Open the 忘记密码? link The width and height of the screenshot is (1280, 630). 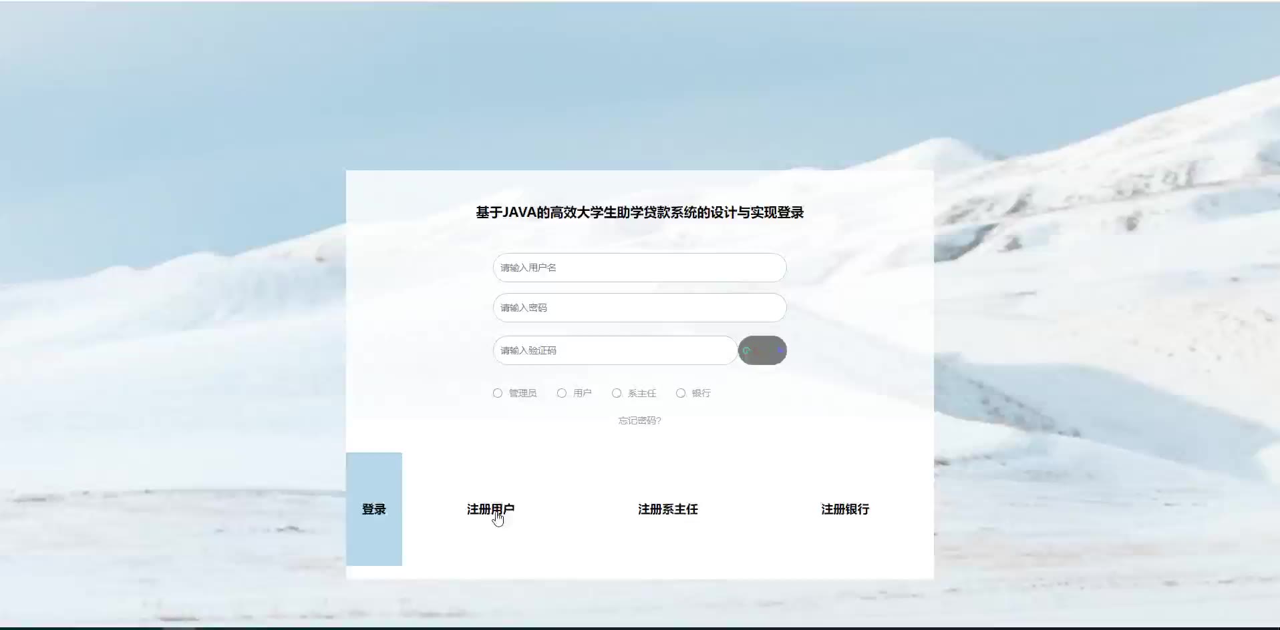click(639, 420)
